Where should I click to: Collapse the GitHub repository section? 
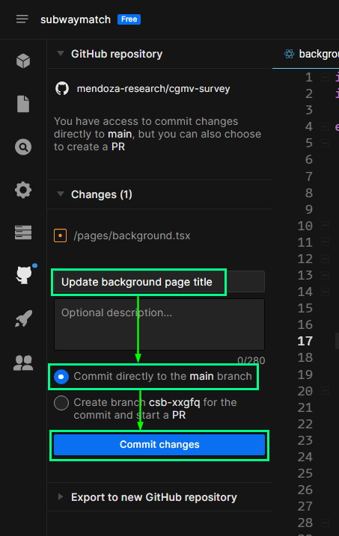(61, 53)
